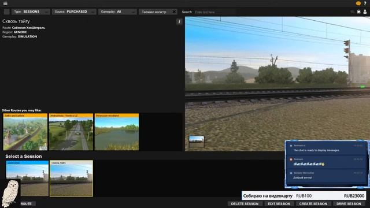The width and height of the screenshot is (370, 208).
Task: Open the Type SESSIONS dropdown
Action: point(31,12)
